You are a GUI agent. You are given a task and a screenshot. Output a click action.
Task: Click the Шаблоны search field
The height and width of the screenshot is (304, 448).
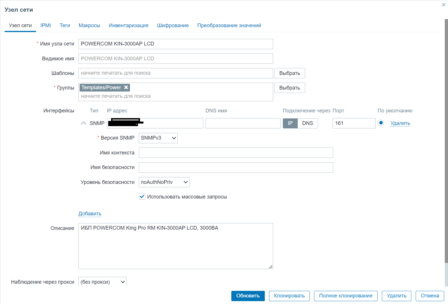(176, 73)
